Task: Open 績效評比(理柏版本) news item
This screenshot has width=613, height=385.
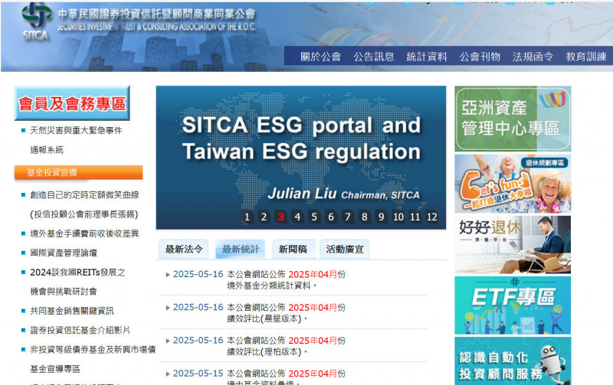Action: click(286, 346)
